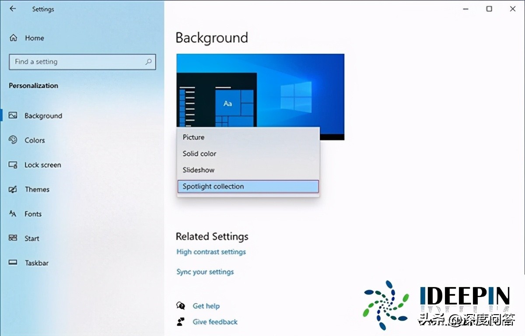This screenshot has width=525, height=336.
Task: Open High contrast settings
Action: [211, 252]
